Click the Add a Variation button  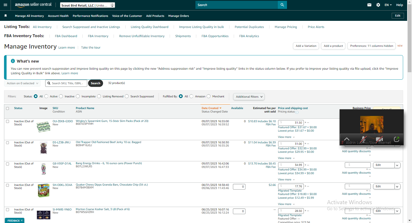point(306,46)
